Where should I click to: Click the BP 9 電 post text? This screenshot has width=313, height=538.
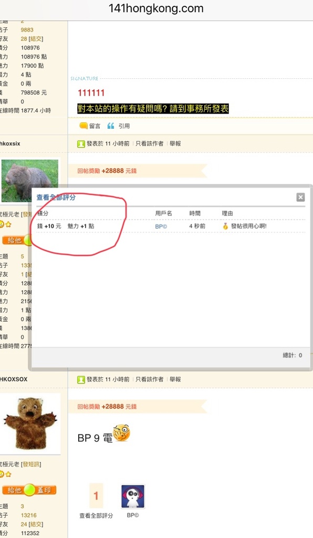pyautogui.click(x=95, y=438)
